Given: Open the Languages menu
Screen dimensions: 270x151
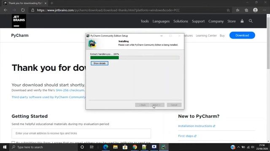Looking at the screenshot, I should tap(161, 21).
